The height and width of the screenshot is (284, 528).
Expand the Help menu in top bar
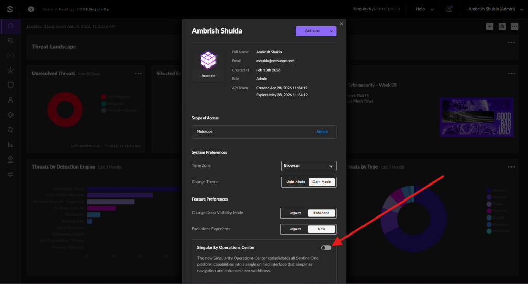click(x=424, y=9)
